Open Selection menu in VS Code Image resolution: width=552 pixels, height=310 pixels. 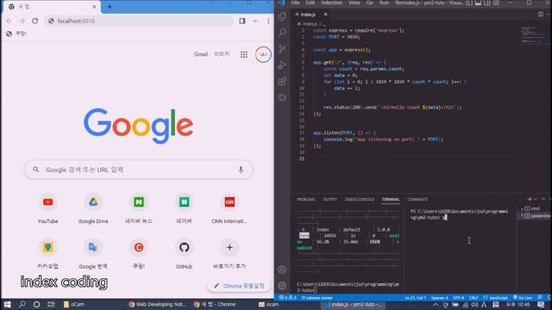[x=331, y=3]
